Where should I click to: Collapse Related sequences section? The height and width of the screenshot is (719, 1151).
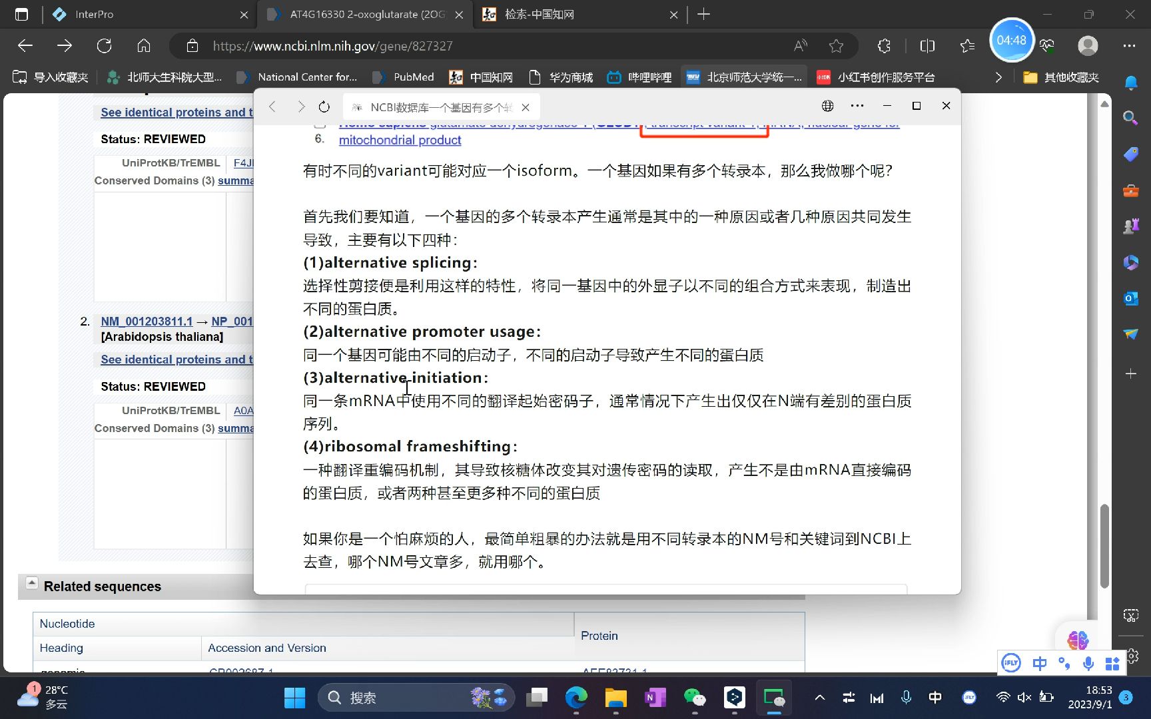click(x=31, y=583)
